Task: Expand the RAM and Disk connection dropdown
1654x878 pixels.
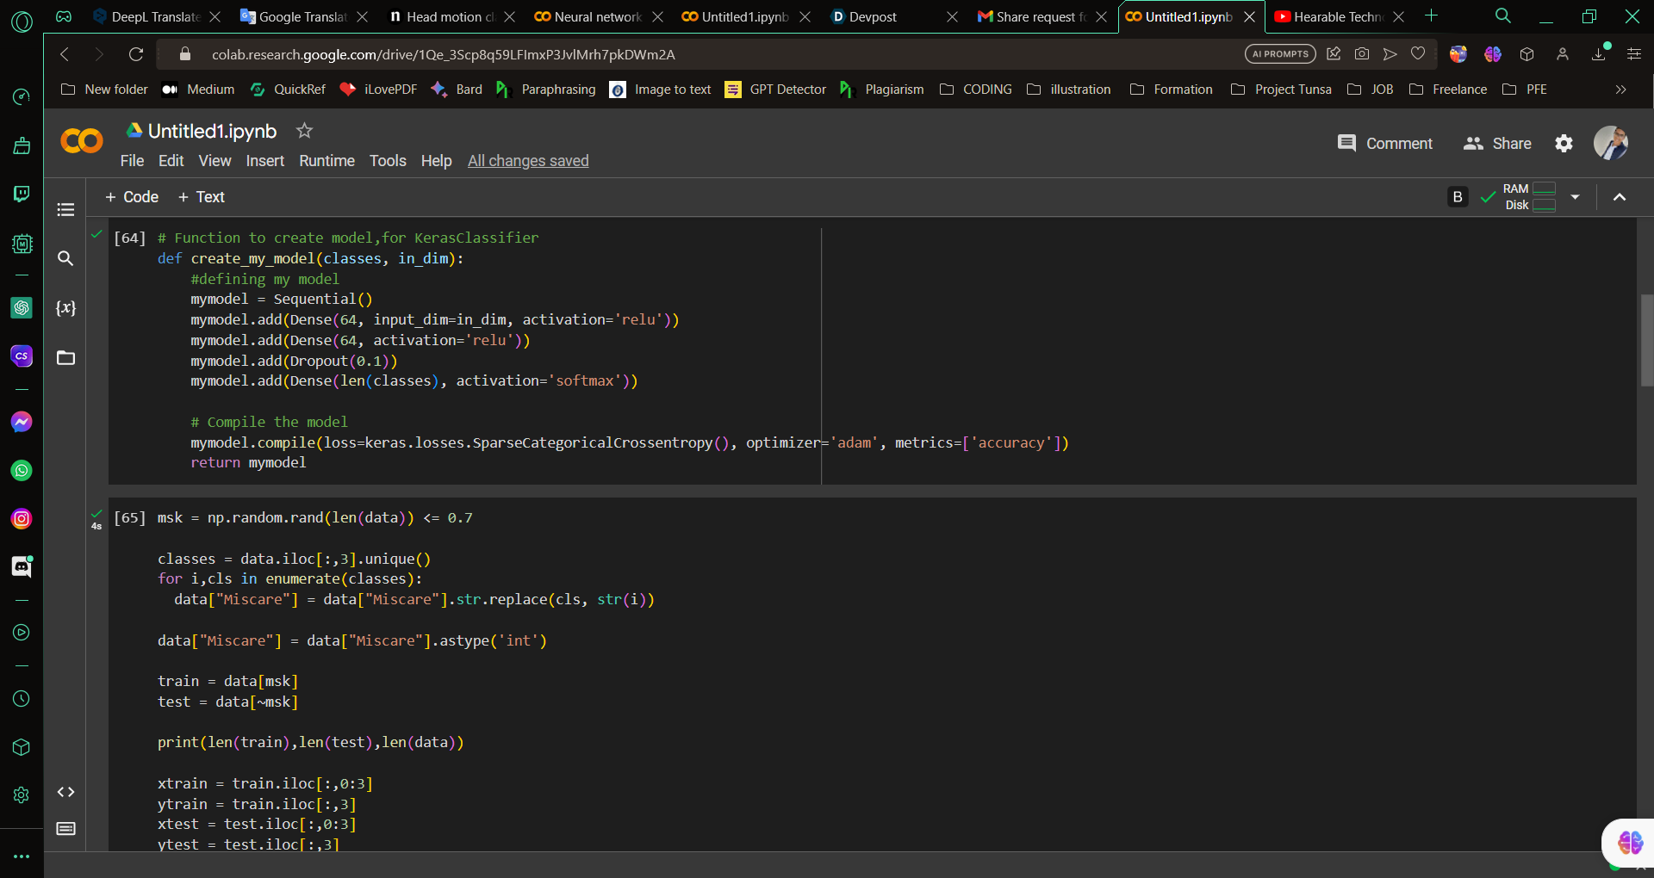Action: point(1575,197)
